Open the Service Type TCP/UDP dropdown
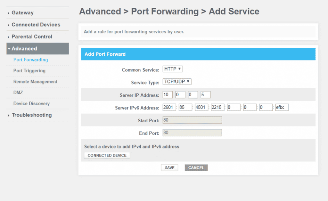 click(x=177, y=82)
